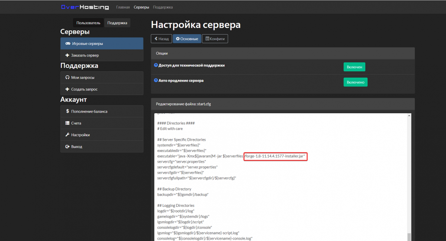Click the gamepad icon beside Игровые серверы
The width and height of the screenshot is (446, 241).
point(68,43)
